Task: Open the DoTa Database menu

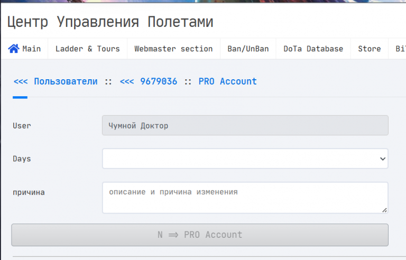Action: (x=313, y=49)
